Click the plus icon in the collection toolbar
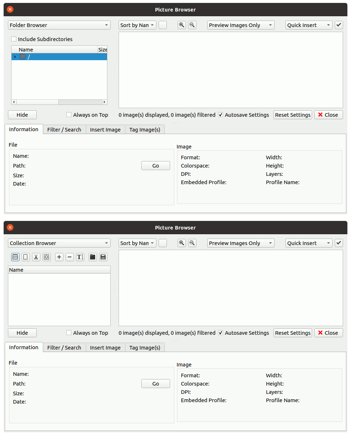Screen dimensions: 351x436 click(59, 257)
